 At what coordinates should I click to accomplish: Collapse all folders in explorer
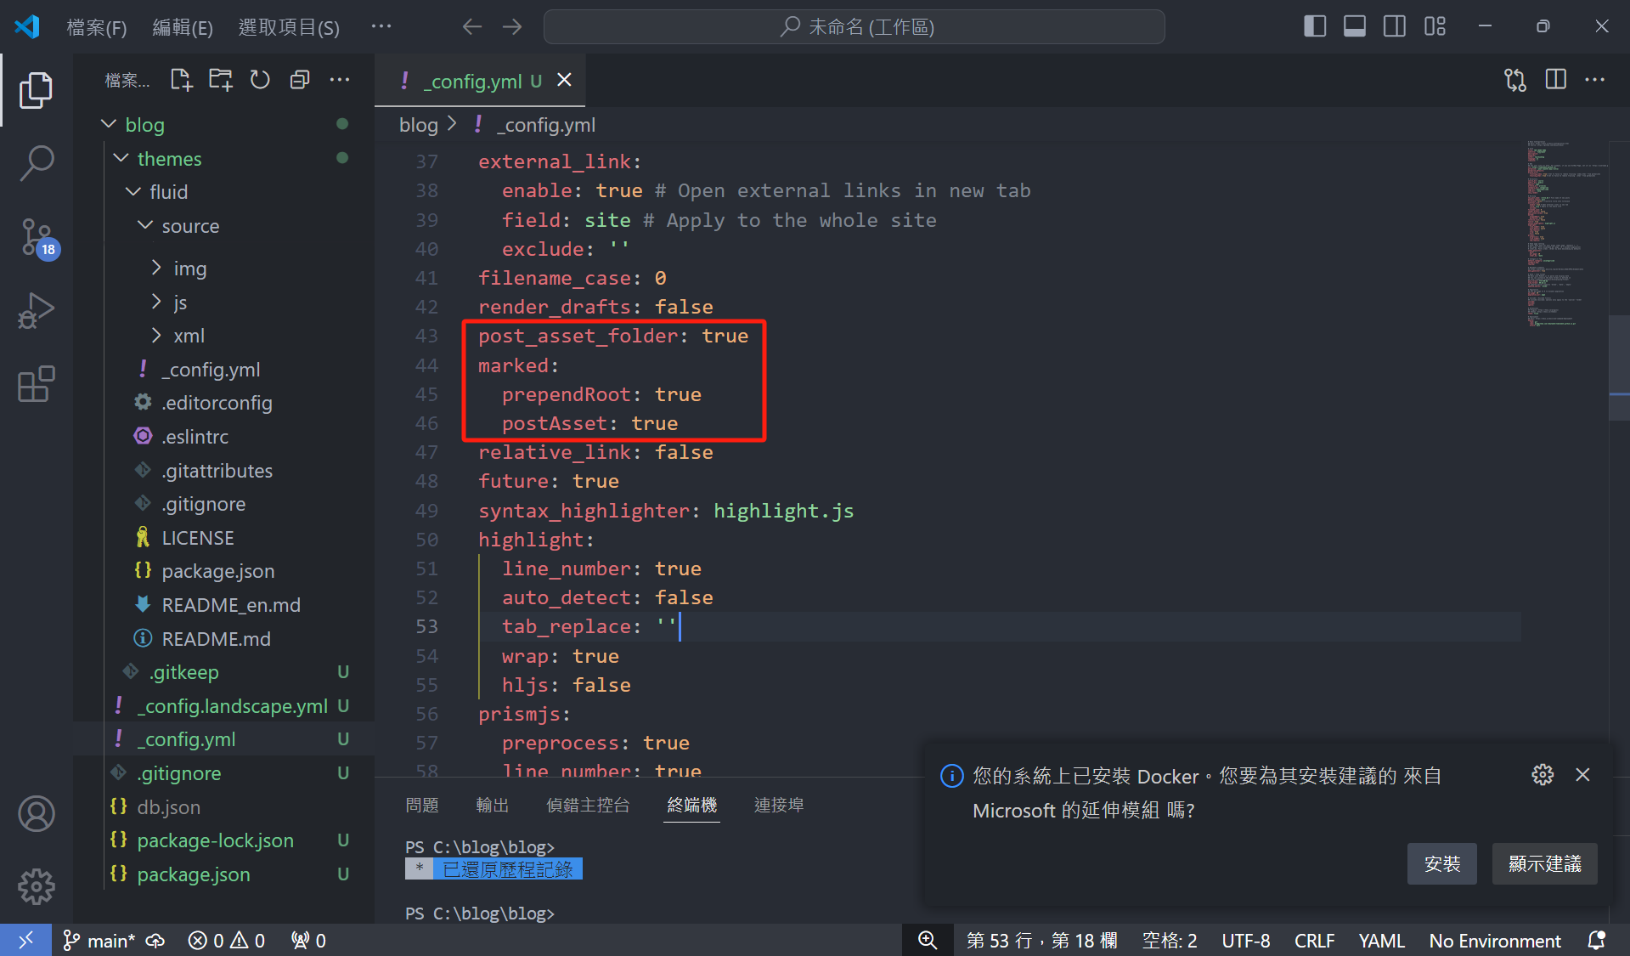tap(300, 80)
